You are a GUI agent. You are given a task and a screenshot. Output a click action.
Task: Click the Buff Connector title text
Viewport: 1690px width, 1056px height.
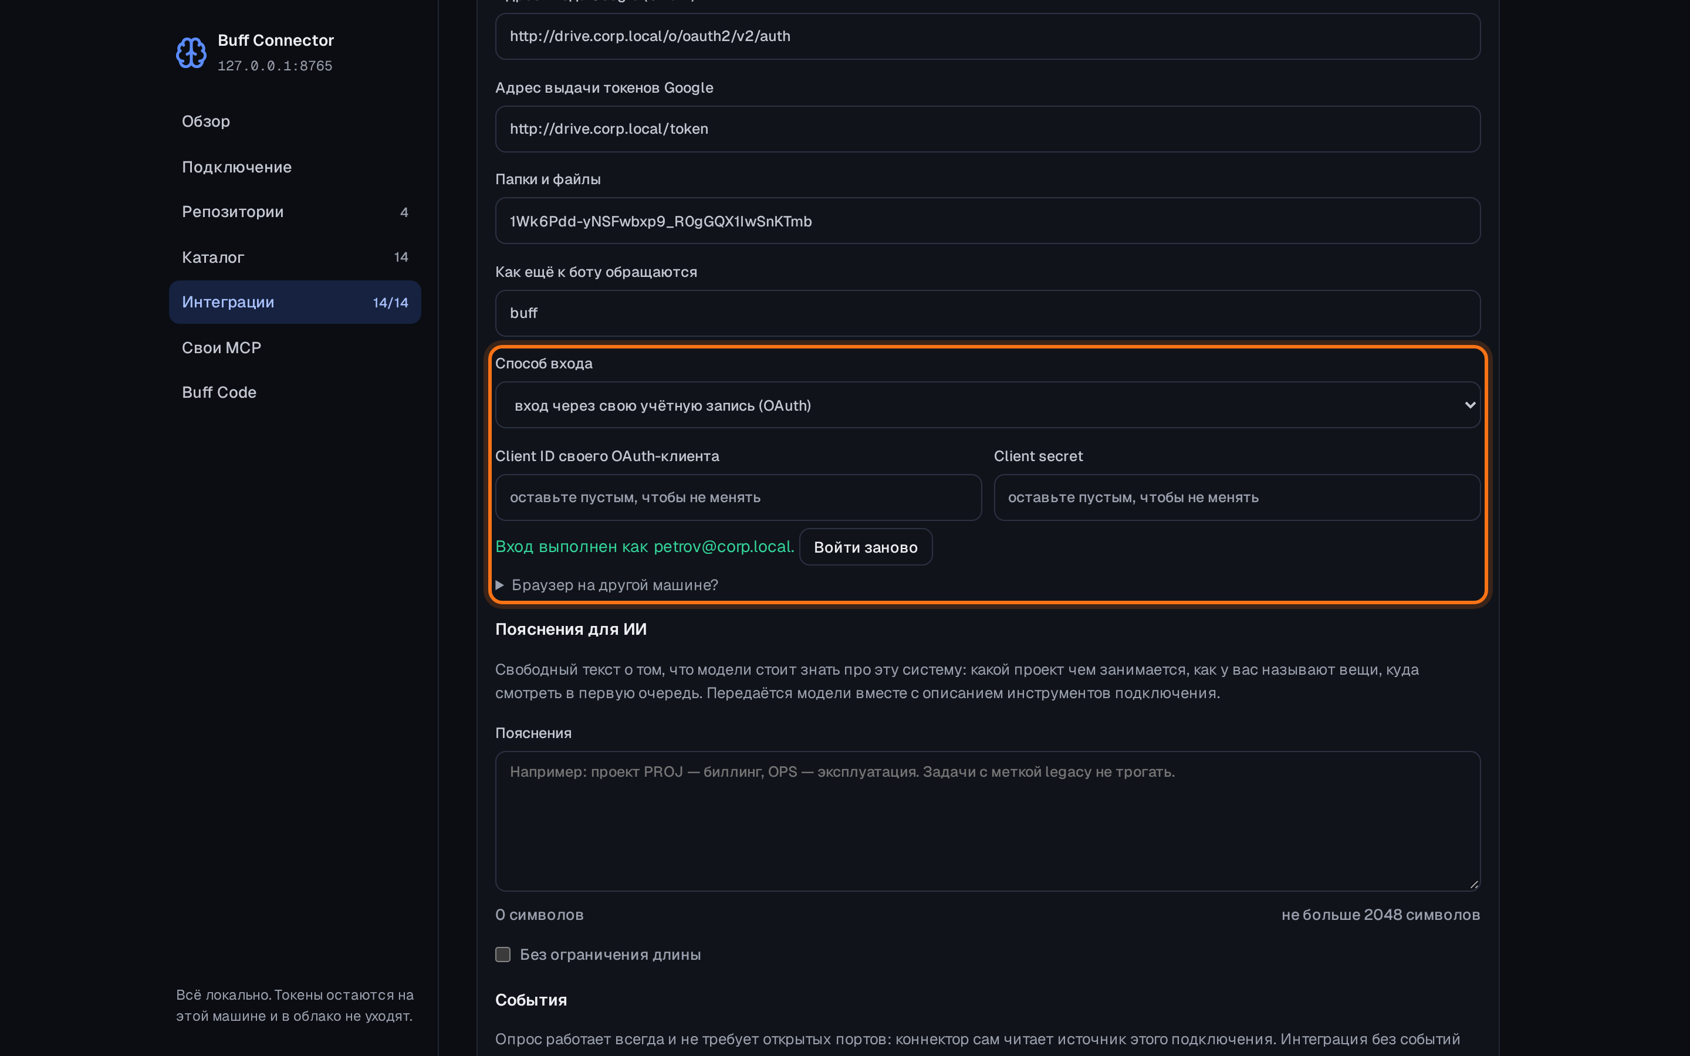pos(276,40)
